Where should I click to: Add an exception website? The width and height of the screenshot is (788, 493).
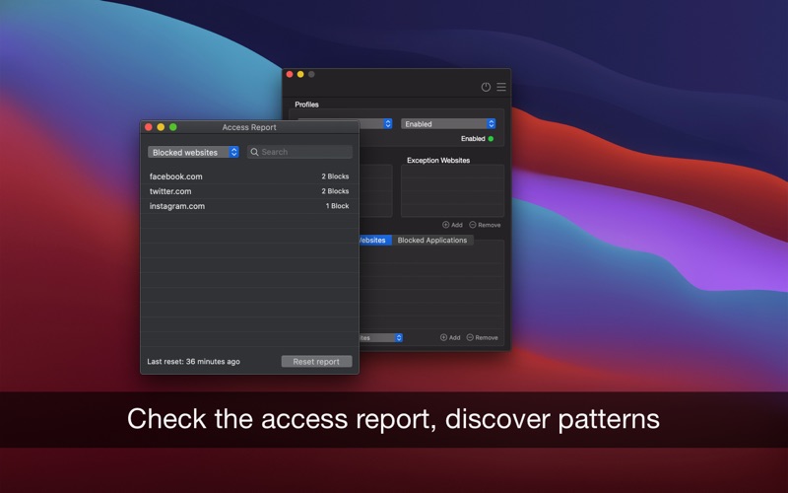(x=452, y=225)
